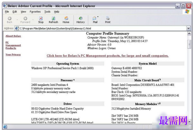Maximize the Internet Explorer window
The height and width of the screenshot is (130, 193).
183,6
